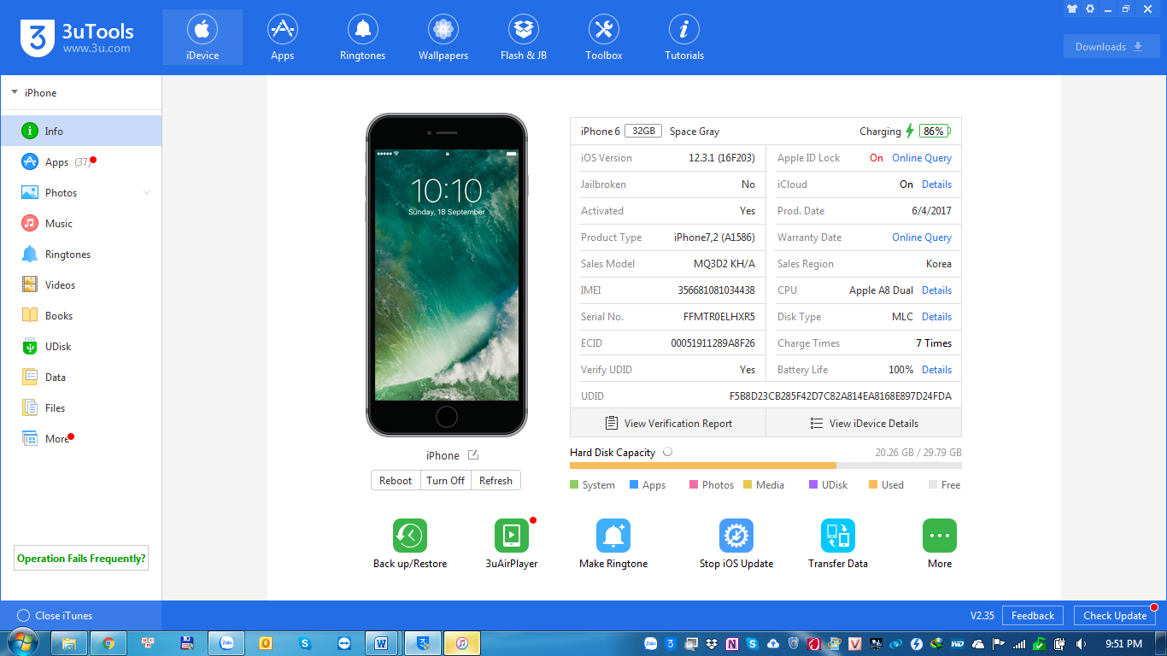Open Google Chrome from the taskbar
The height and width of the screenshot is (656, 1167).
(108, 643)
